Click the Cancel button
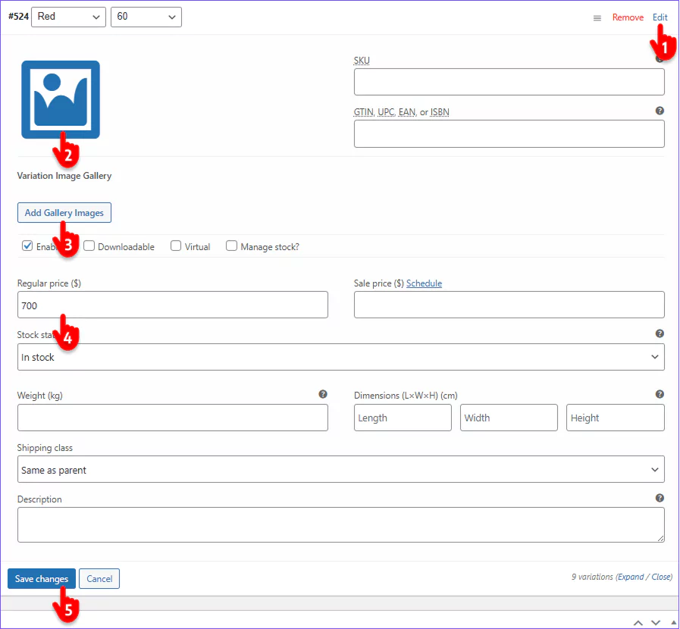Screen dimensions: 680x629 pos(99,579)
